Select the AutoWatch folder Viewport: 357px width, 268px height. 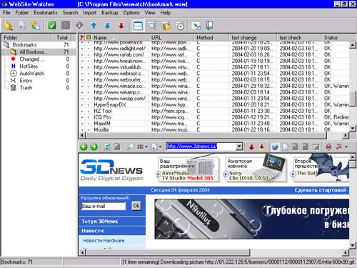[x=32, y=74]
